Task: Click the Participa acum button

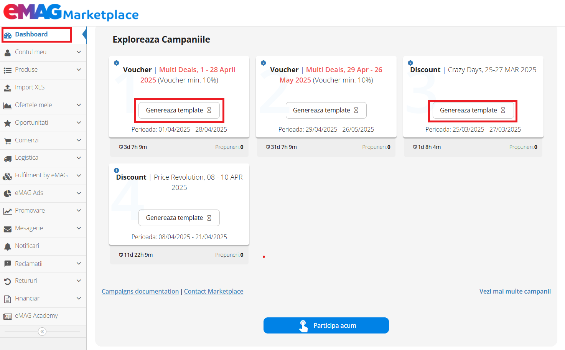Action: click(x=326, y=325)
